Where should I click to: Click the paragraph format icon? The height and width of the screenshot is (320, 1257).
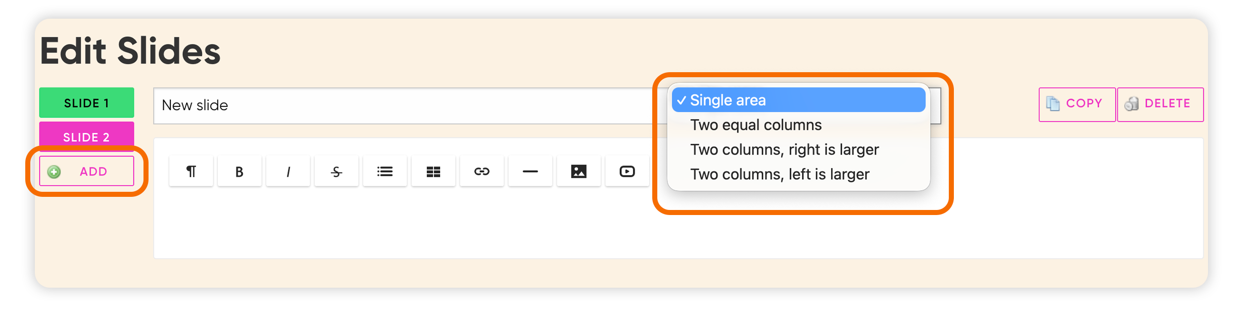coord(191,172)
